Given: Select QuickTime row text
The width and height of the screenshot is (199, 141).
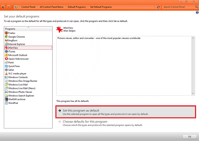Looking at the screenshot, I should [14, 66].
